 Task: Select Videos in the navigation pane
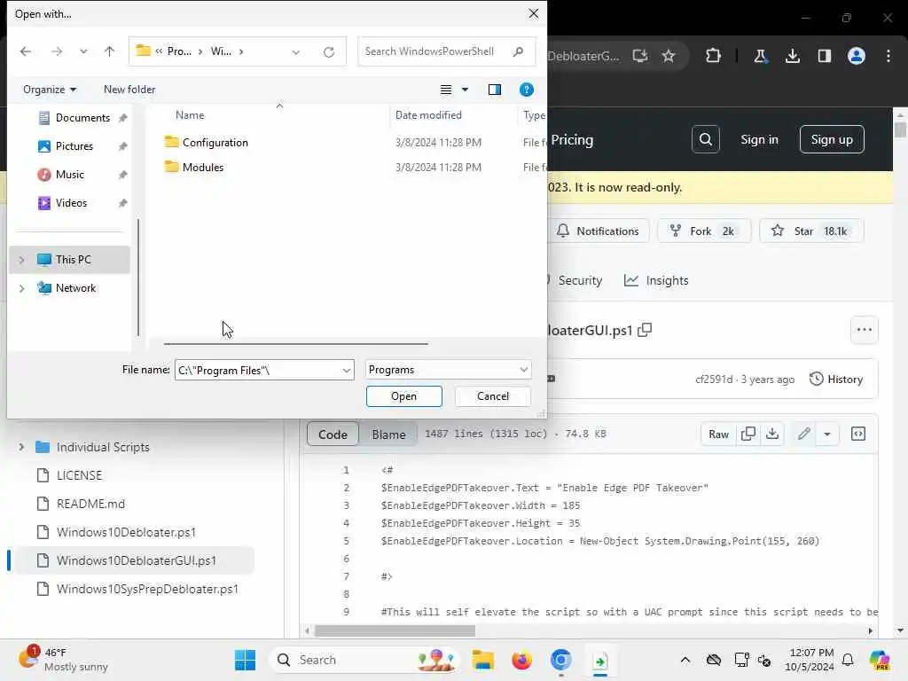71,203
